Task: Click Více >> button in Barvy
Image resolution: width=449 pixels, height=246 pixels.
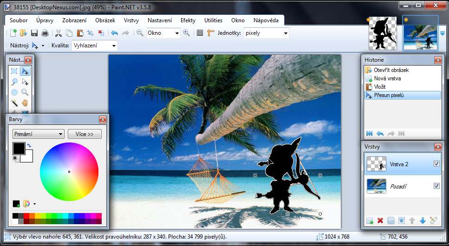Action: (85, 134)
